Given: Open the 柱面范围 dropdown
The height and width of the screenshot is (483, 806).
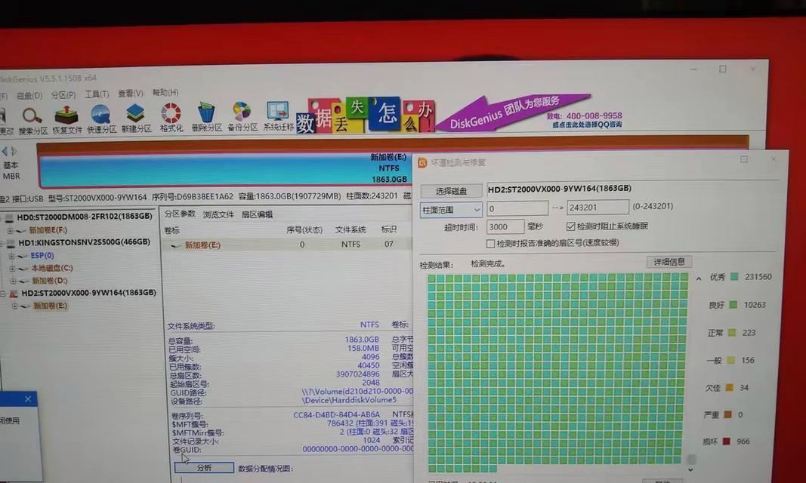Looking at the screenshot, I should (451, 210).
